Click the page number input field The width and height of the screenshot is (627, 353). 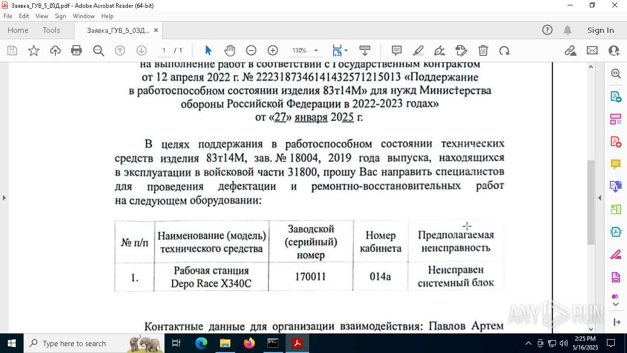[164, 50]
